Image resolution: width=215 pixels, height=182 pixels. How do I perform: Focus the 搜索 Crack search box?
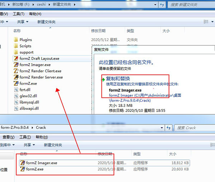tap(195, 128)
